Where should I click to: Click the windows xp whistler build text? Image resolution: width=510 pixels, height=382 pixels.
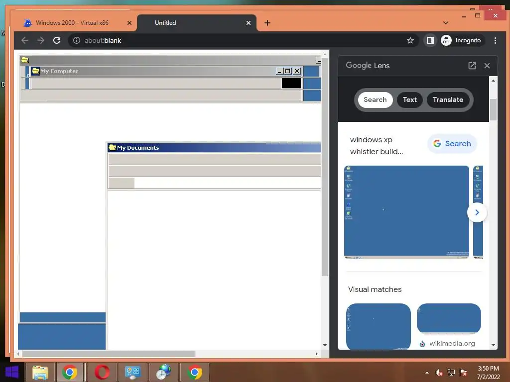click(377, 146)
